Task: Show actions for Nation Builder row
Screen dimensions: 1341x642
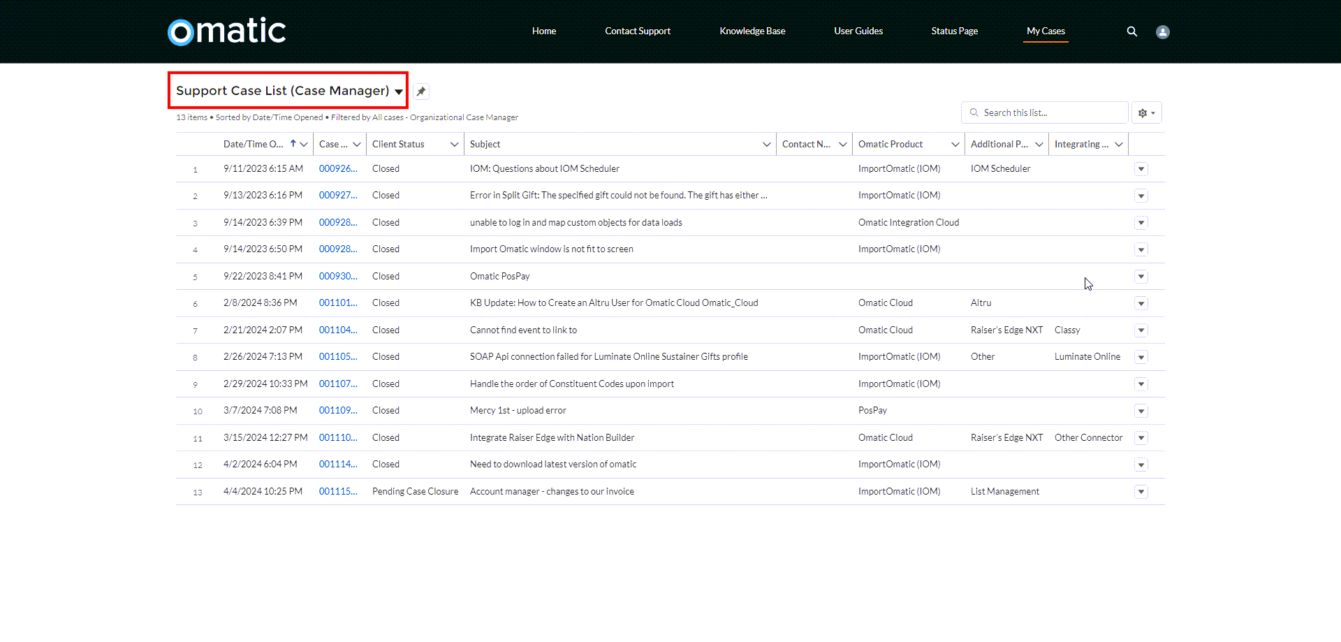Action: 1141,438
